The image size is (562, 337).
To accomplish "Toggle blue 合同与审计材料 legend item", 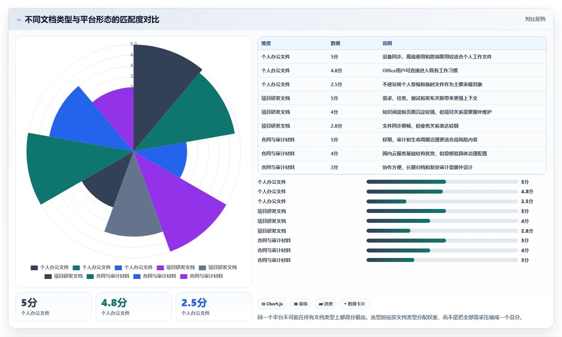I will 155,276.
